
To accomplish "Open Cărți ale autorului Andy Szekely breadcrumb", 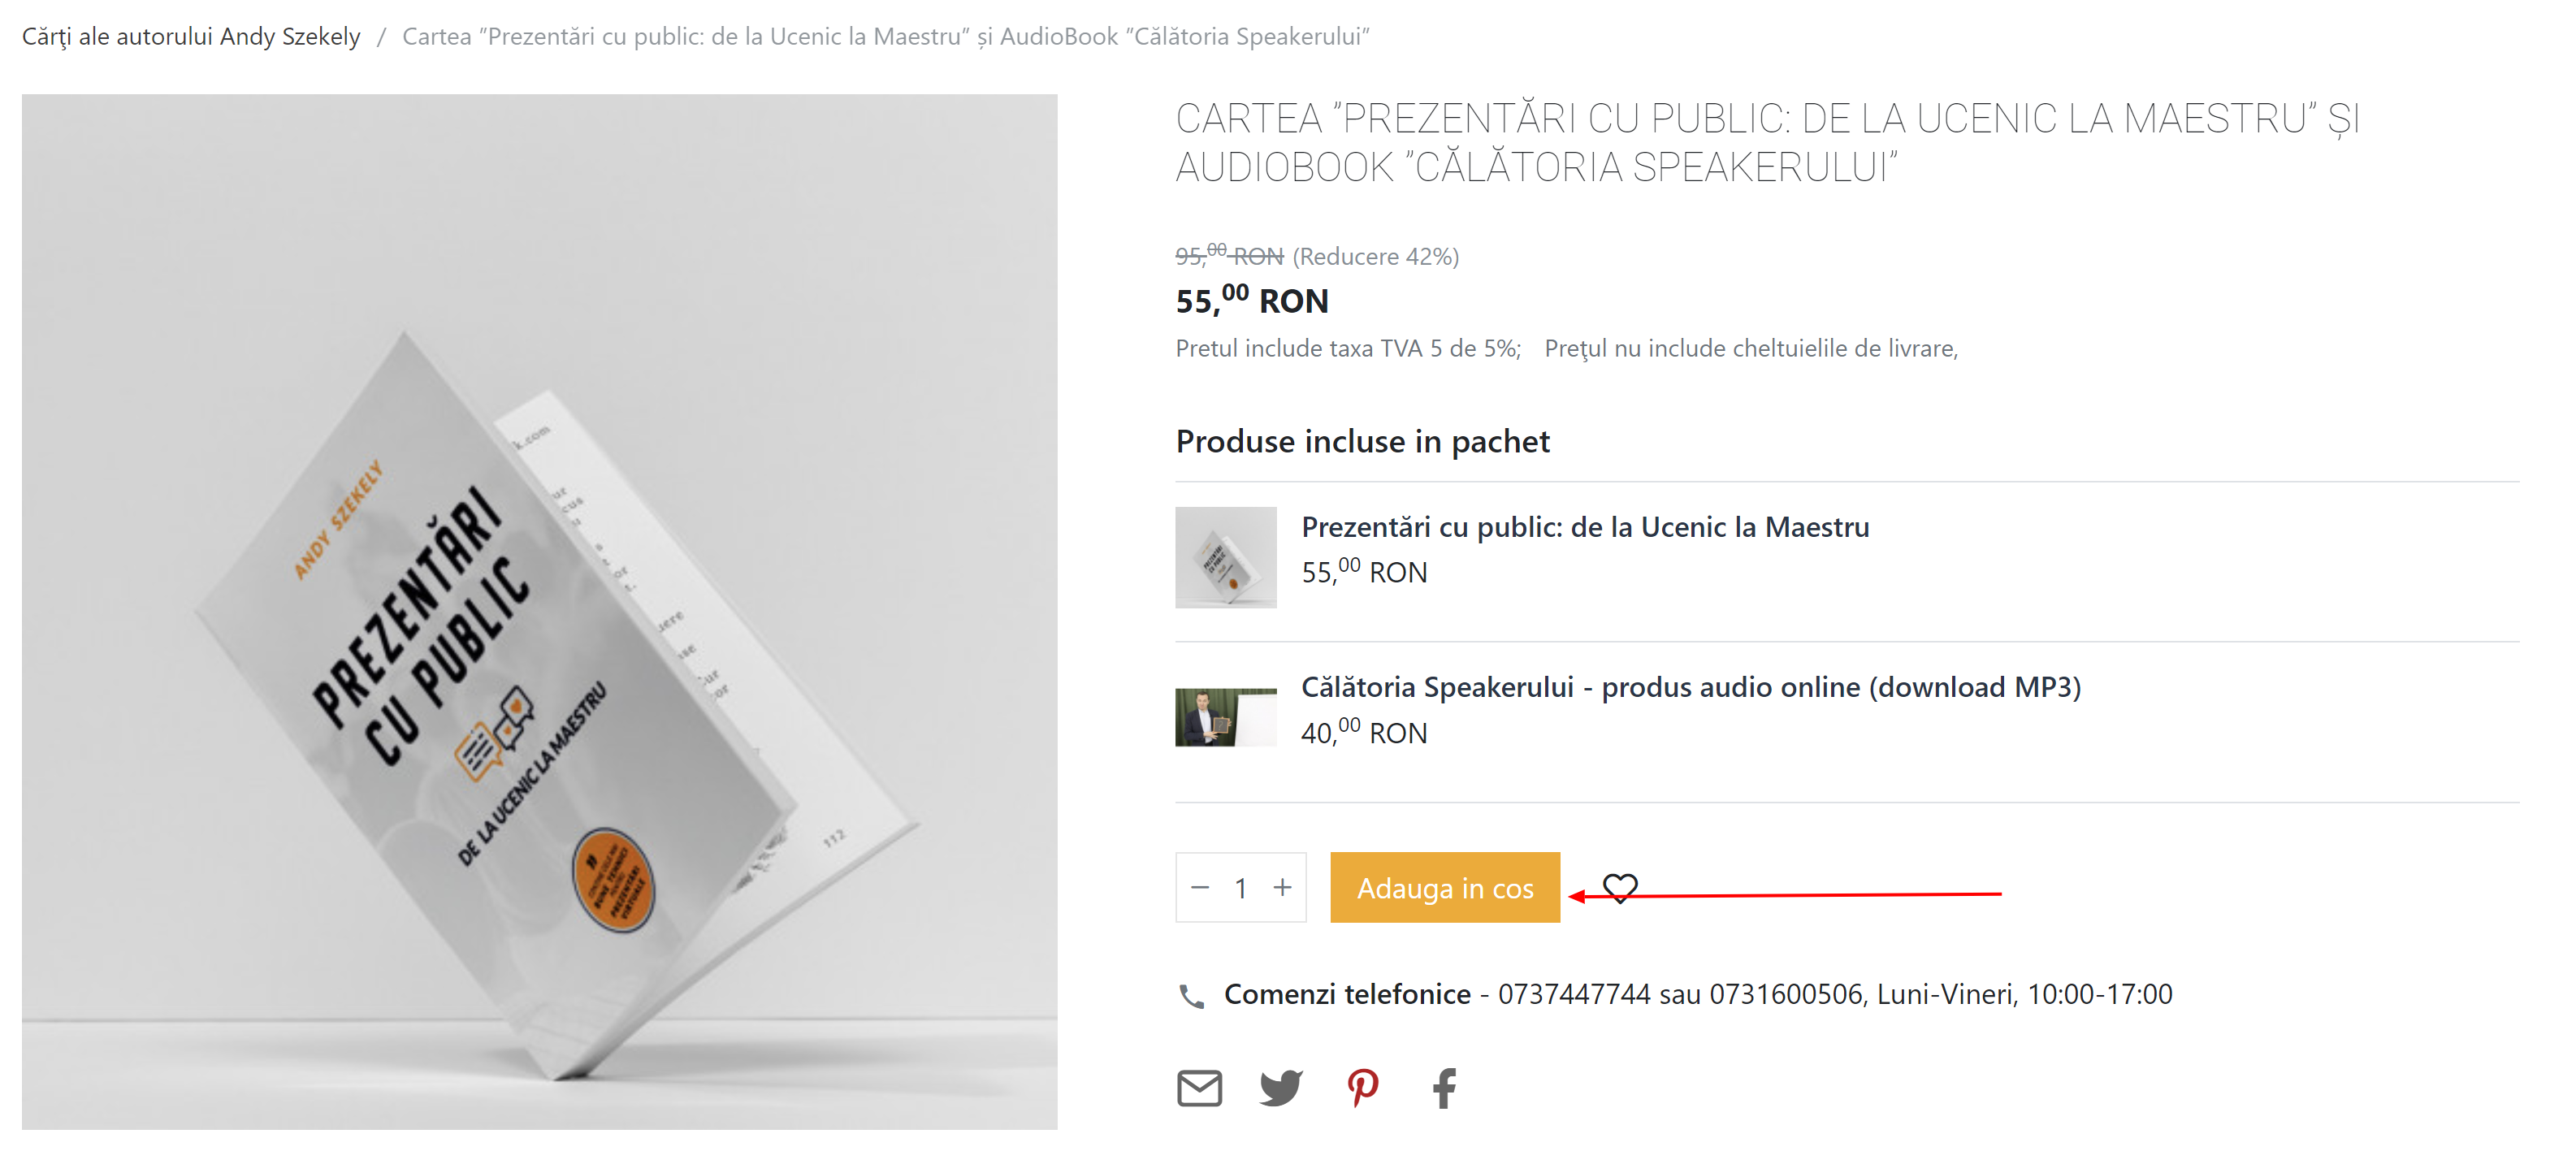I will click(x=191, y=37).
